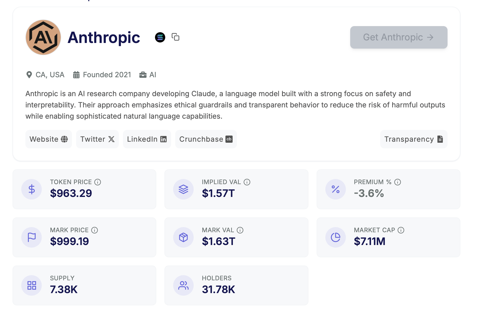Copy token address using the copy icon

tap(175, 37)
